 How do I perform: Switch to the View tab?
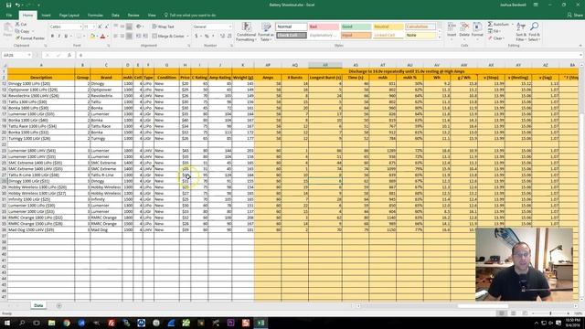152,16
